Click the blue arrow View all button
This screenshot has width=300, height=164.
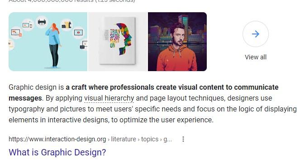coord(255,34)
